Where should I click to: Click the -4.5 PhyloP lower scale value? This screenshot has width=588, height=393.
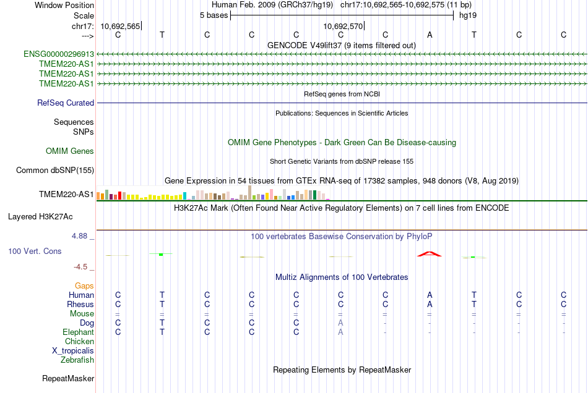click(80, 266)
